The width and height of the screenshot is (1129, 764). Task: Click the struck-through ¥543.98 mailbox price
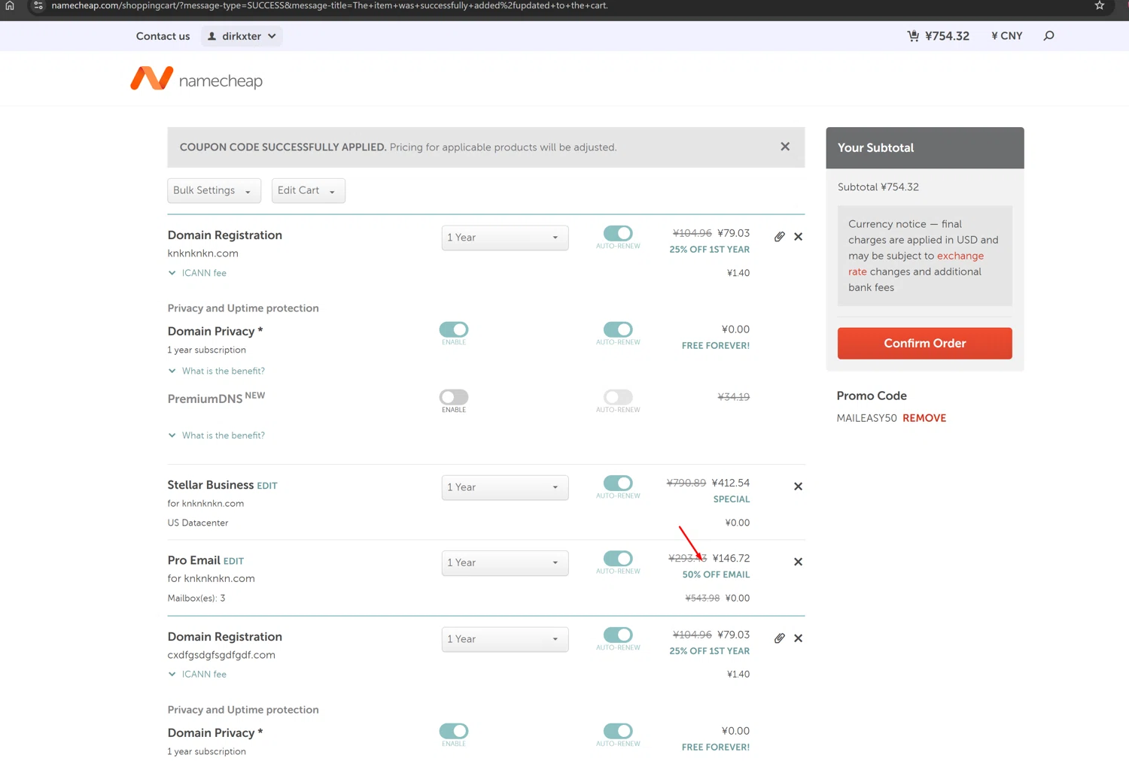(702, 599)
